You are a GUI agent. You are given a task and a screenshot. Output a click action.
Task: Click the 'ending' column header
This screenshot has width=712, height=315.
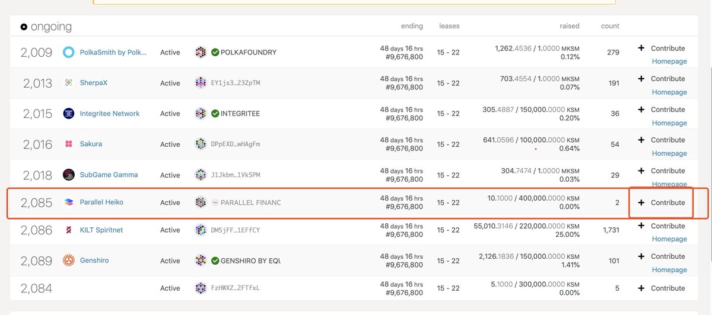pyautogui.click(x=412, y=26)
